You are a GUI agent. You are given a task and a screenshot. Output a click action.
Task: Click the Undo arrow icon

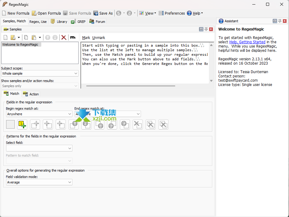[119, 13]
